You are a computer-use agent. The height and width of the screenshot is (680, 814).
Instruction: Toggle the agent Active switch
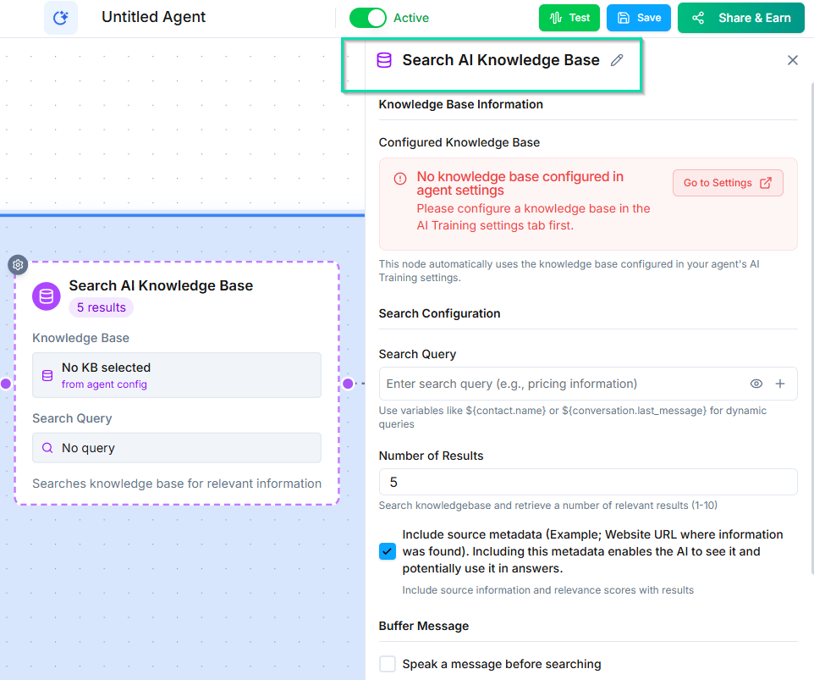(x=367, y=17)
